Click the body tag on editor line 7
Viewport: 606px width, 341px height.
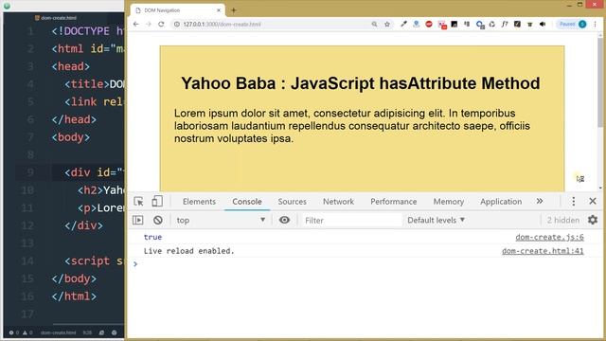click(x=71, y=137)
